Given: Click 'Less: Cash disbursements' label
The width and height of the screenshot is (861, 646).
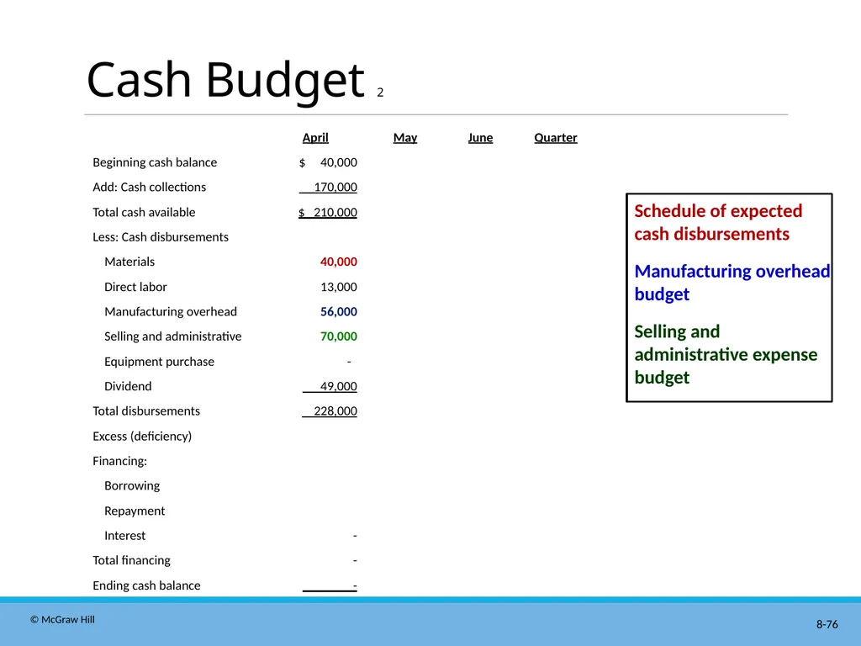Looking at the screenshot, I should pyautogui.click(x=161, y=236).
